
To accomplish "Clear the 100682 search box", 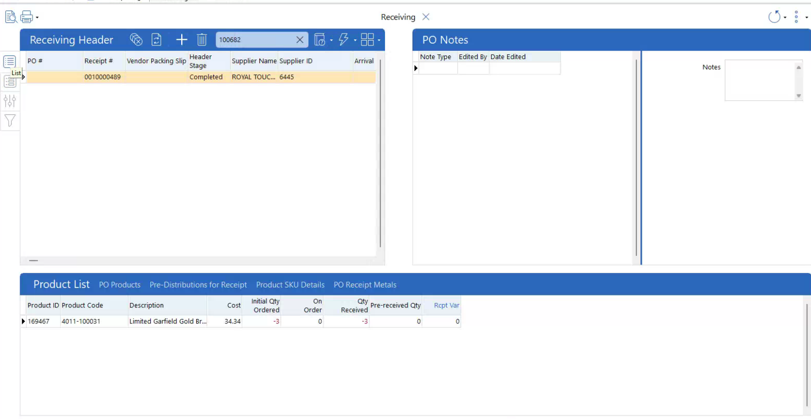I will tap(300, 39).
